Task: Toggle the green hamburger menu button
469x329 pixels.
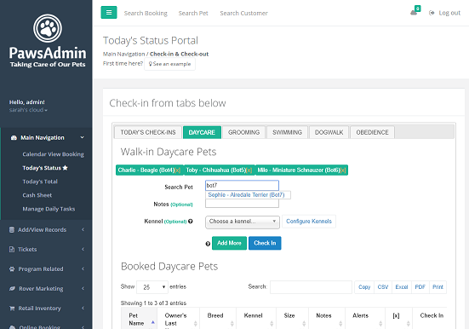Action: coord(109,12)
